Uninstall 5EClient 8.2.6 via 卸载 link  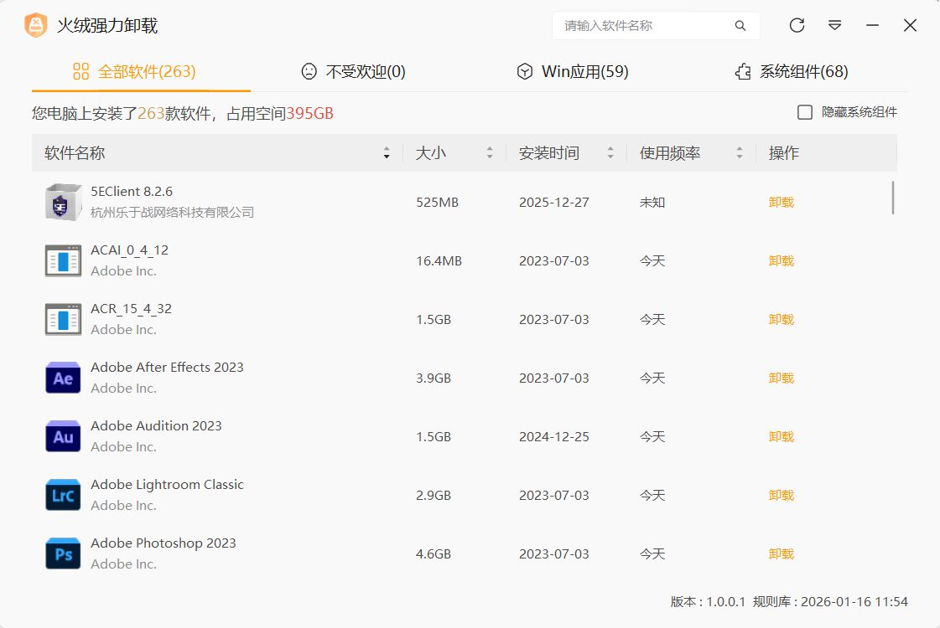click(781, 202)
